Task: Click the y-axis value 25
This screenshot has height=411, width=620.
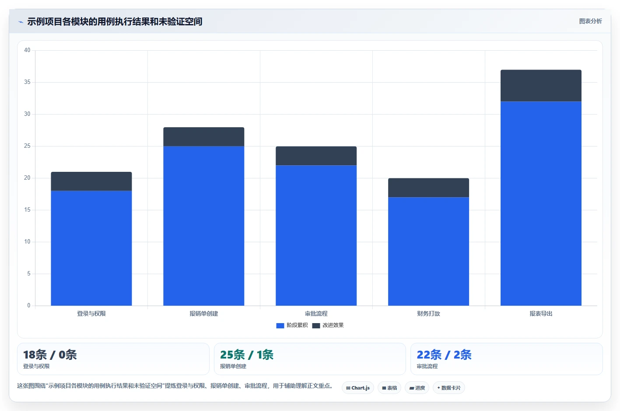Action: click(x=27, y=146)
